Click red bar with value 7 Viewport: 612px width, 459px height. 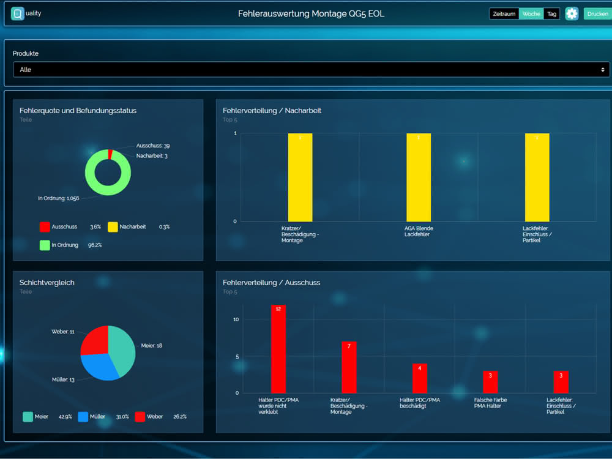pos(349,367)
